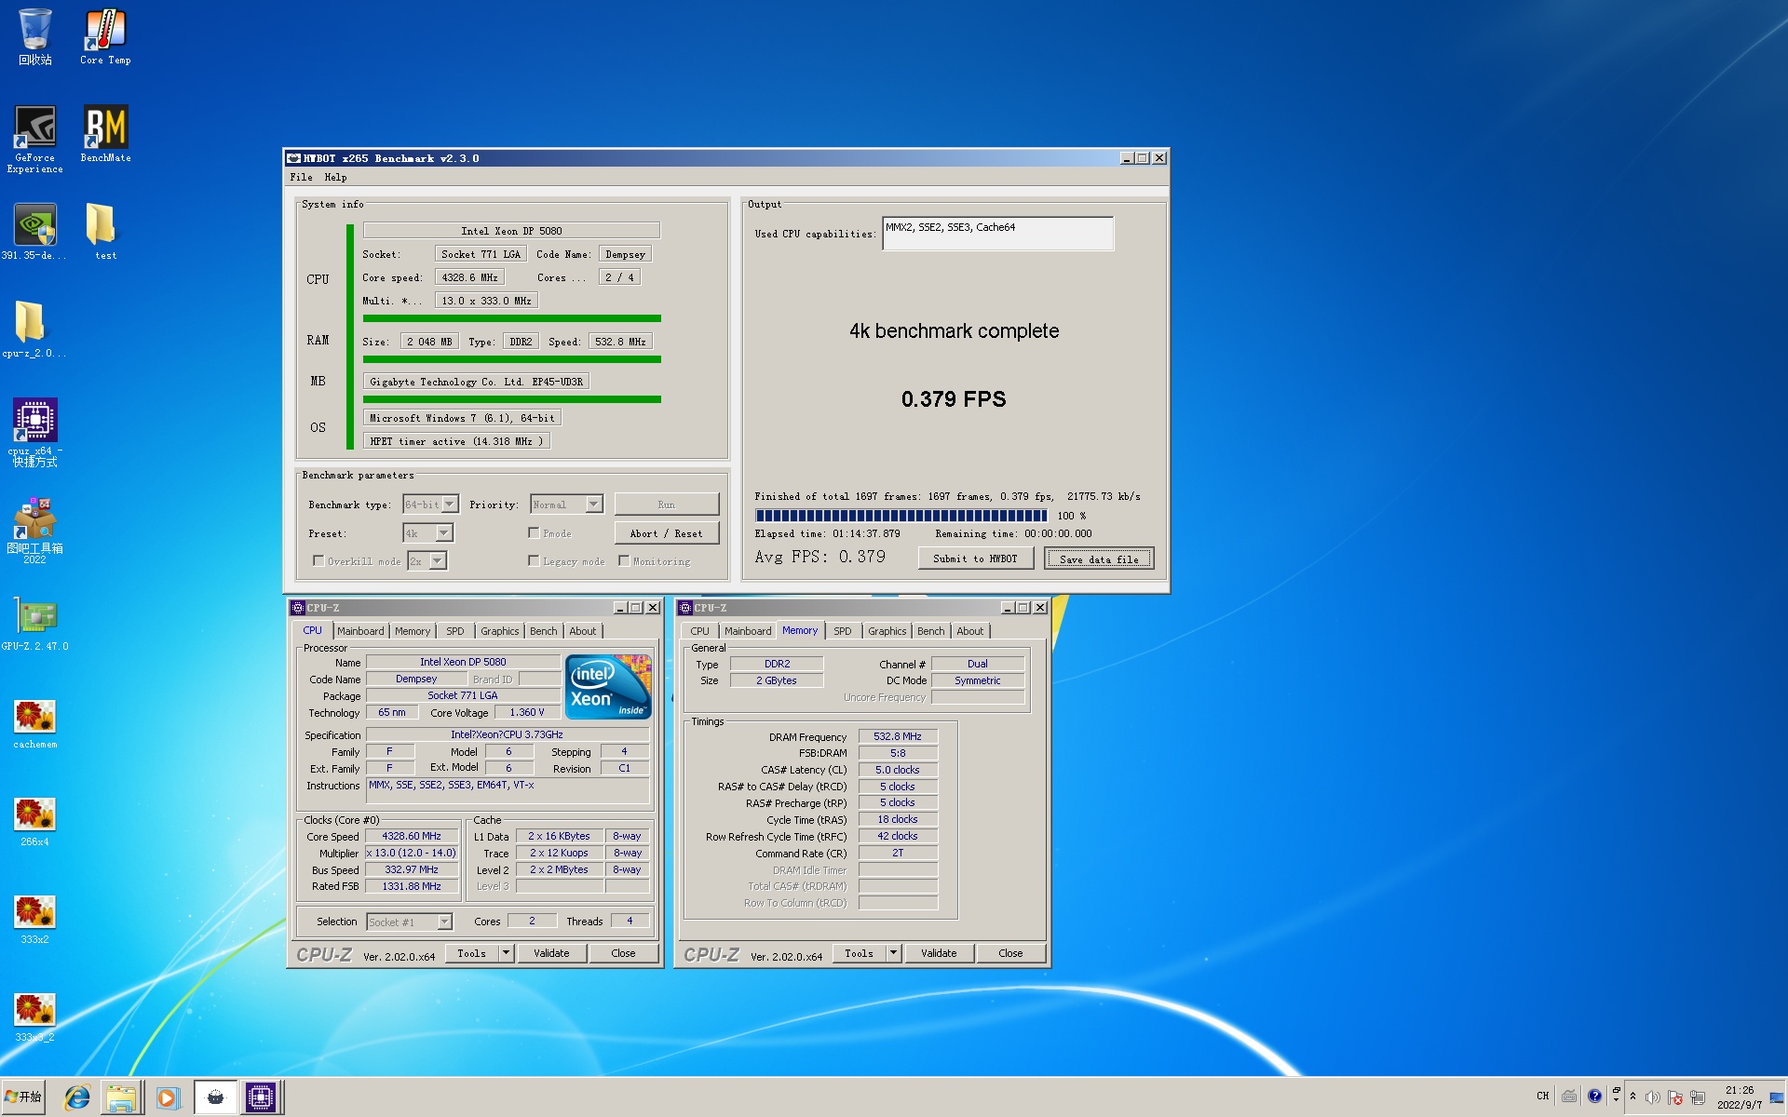The width and height of the screenshot is (1788, 1117).
Task: Switch to Bench tab in left CPU-Z
Action: (x=543, y=631)
